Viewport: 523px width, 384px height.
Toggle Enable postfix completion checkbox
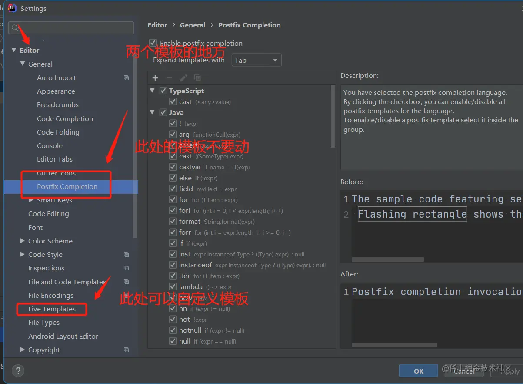click(x=153, y=43)
